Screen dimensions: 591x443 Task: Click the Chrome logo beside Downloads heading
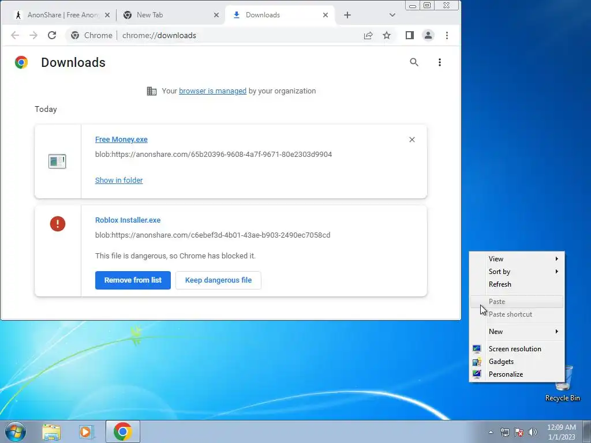coord(21,62)
